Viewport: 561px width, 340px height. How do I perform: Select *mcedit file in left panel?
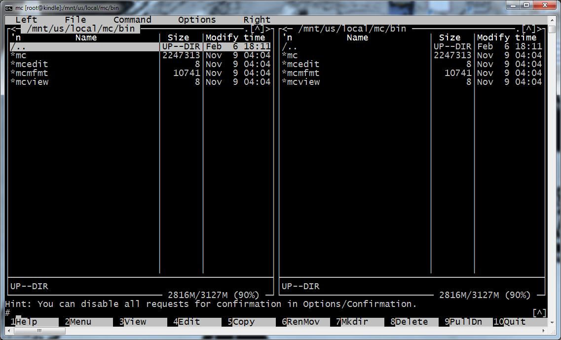point(140,65)
